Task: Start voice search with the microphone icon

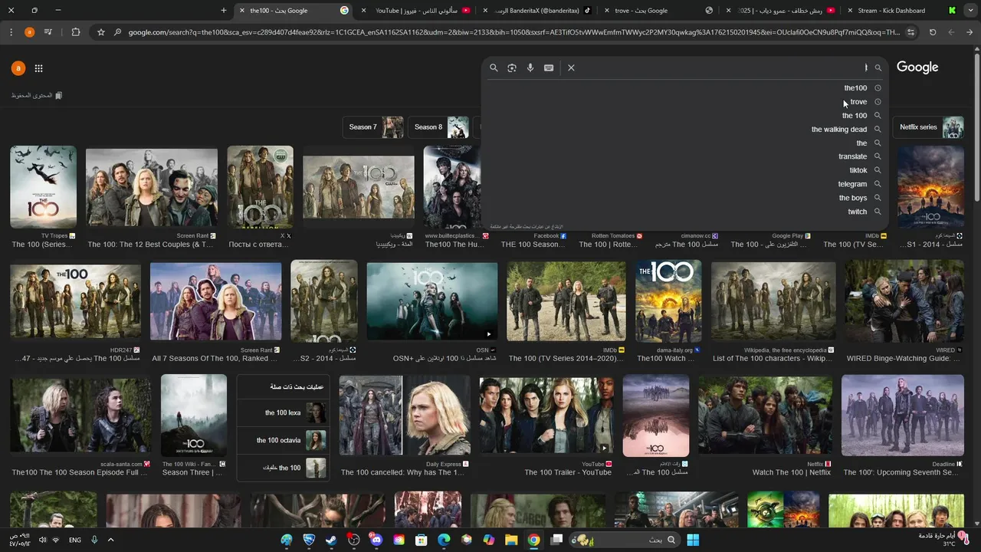Action: (x=530, y=67)
